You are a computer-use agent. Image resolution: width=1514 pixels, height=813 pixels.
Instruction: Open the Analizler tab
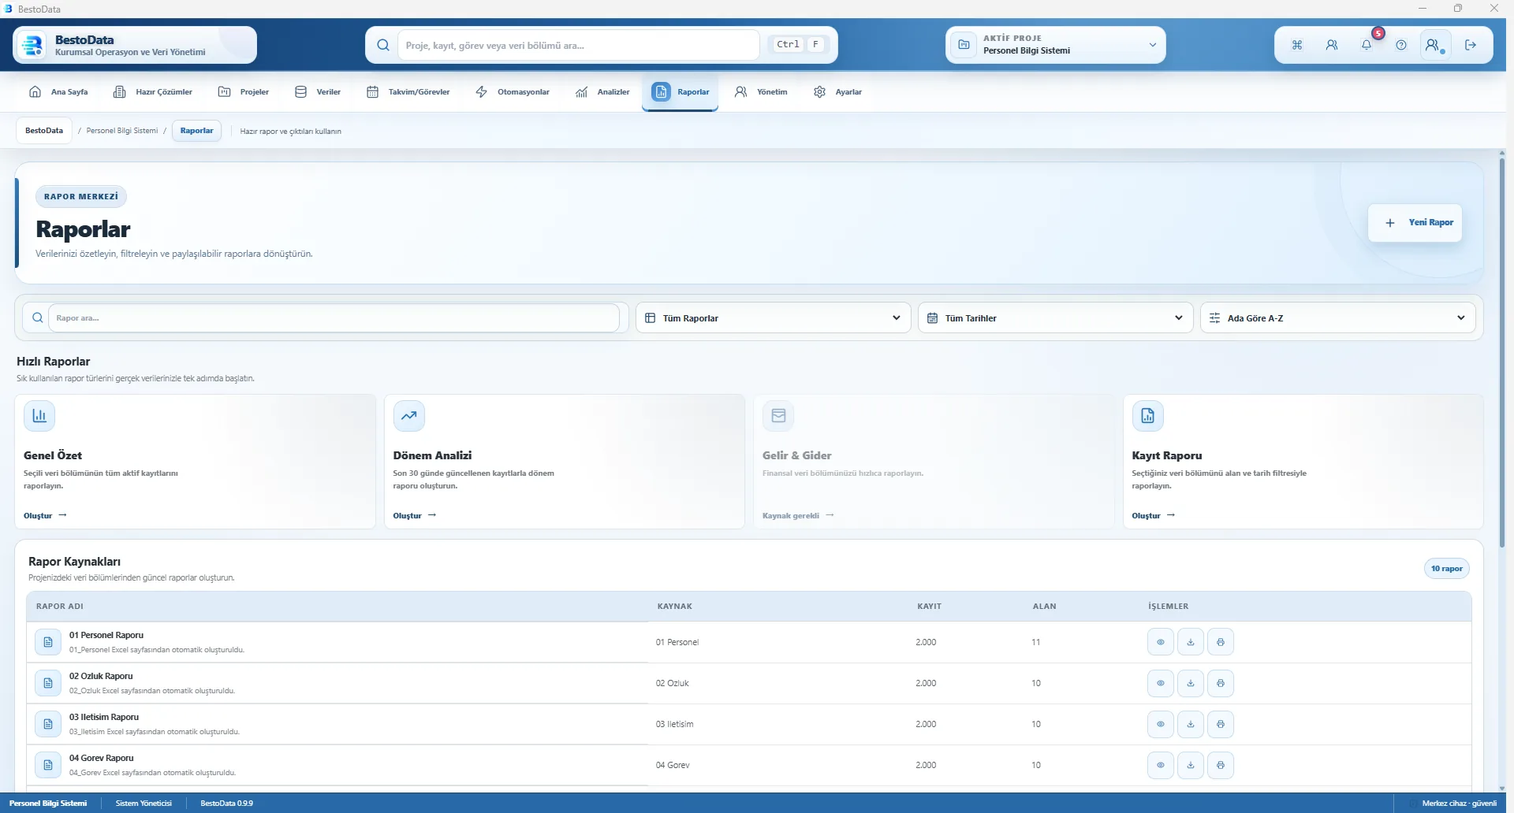602,92
